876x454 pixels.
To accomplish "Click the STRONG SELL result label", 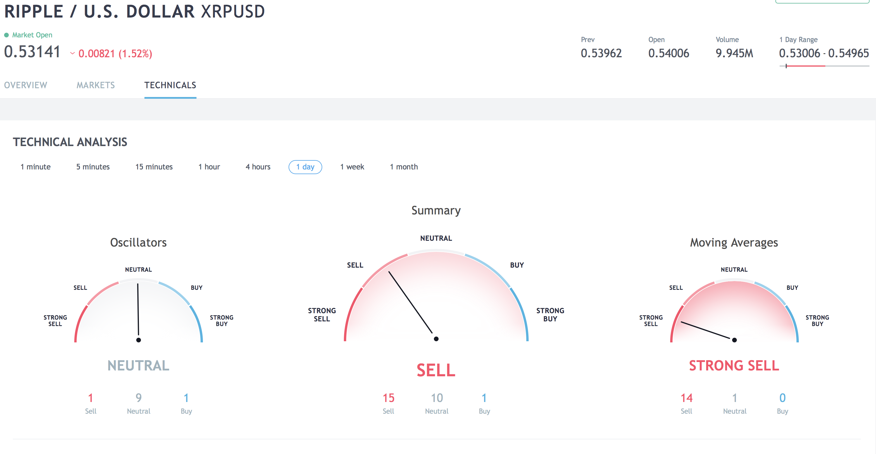I will 734,366.
